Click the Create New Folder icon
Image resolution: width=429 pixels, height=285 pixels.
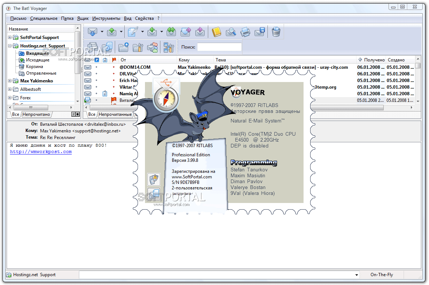click(123, 47)
